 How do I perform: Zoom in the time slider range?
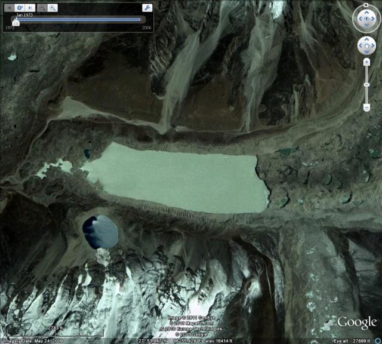(53, 8)
